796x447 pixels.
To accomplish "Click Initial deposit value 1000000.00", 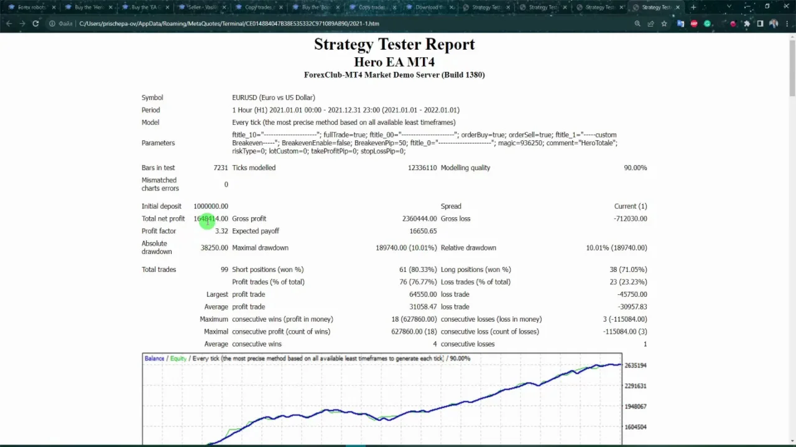I will tap(211, 206).
